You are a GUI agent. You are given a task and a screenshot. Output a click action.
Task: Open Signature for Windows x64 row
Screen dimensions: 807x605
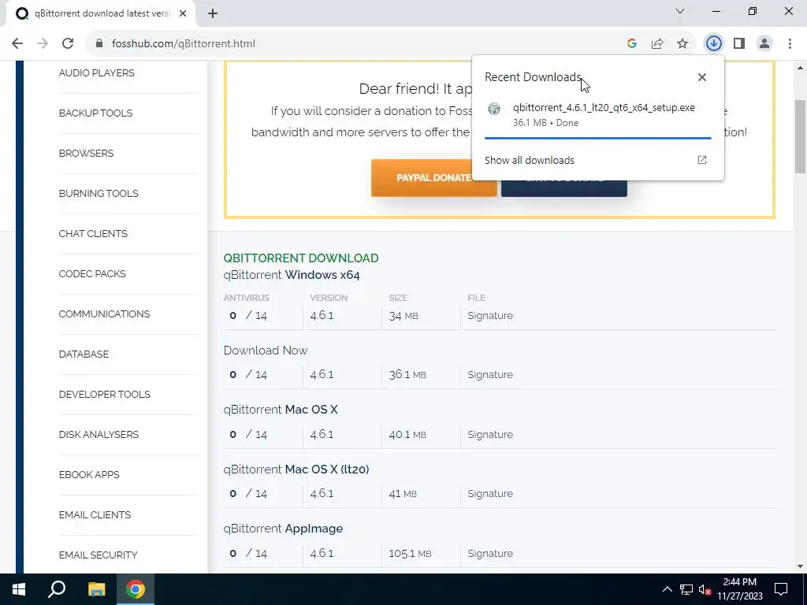[490, 315]
